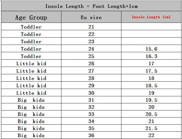Select the 'Age Group' column header
This screenshot has width=182, height=139.
[31, 18]
